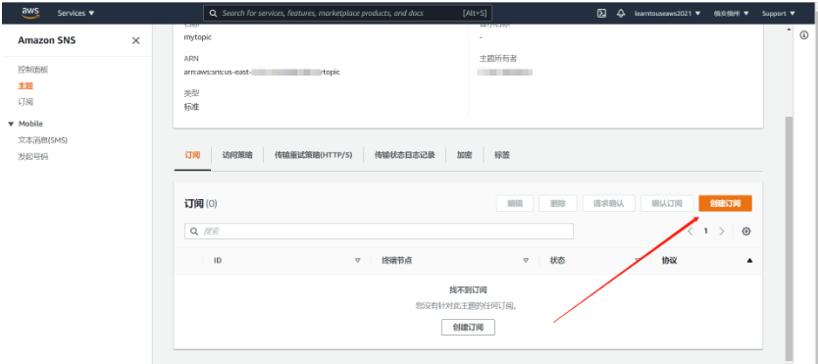Select the 标准 type value

(191, 107)
